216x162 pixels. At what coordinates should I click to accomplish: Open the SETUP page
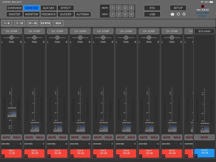(178, 8)
